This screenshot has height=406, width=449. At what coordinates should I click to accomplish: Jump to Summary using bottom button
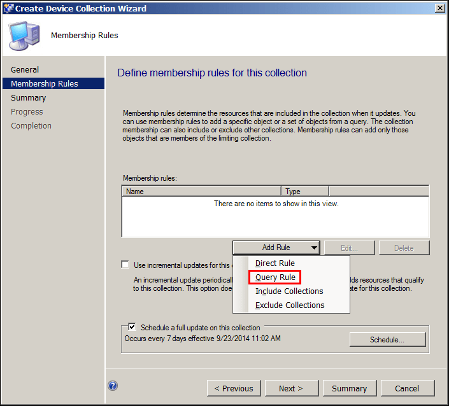[x=349, y=388]
